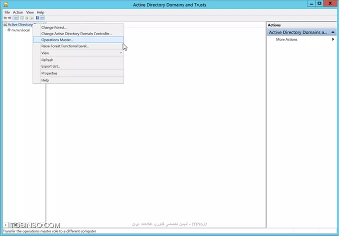Choose Operations Master... in the context menu
Image resolution: width=339 pixels, height=236 pixels.
[x=78, y=40]
